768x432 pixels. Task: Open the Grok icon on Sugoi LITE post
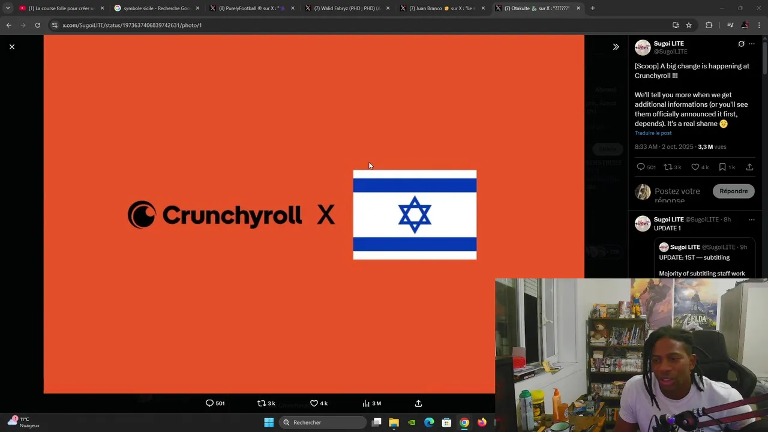741,44
